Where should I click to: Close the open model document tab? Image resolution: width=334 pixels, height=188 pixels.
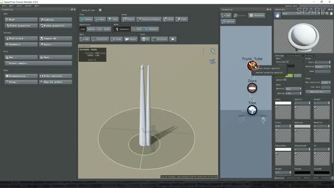100,10
